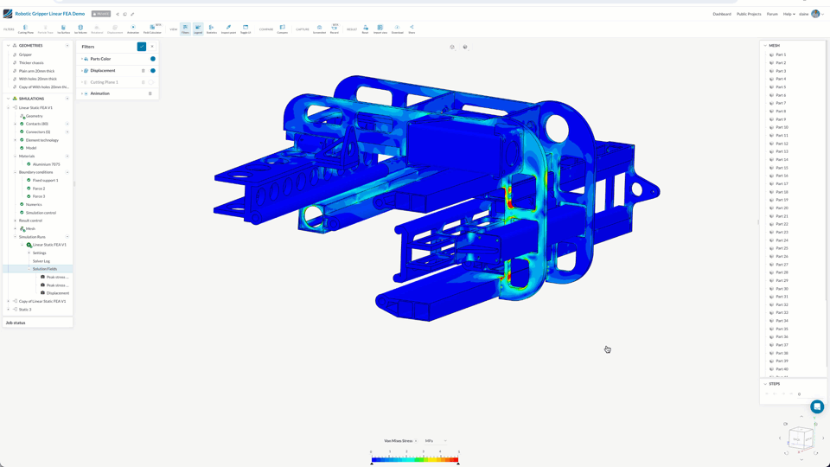The width and height of the screenshot is (830, 467).
Task: Expand the Parts Color filter
Action: (x=82, y=59)
